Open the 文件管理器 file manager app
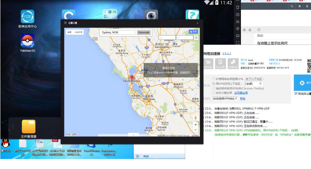311x169 pixels. point(29,126)
